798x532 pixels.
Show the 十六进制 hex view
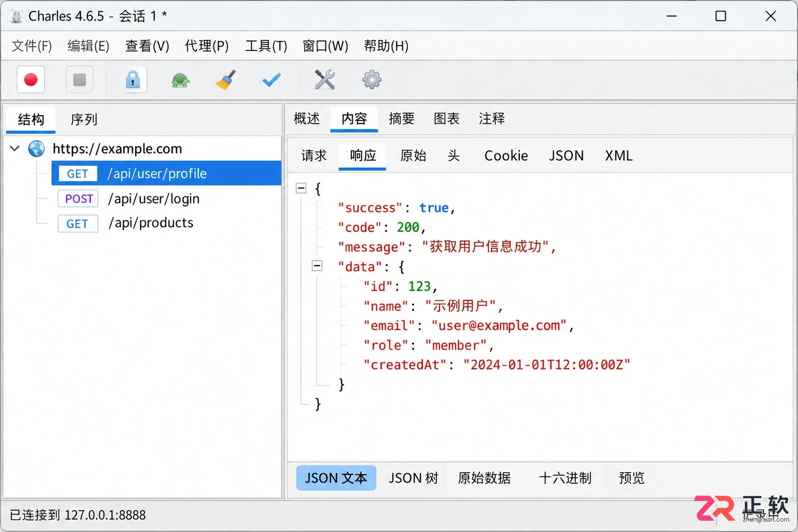(x=565, y=478)
